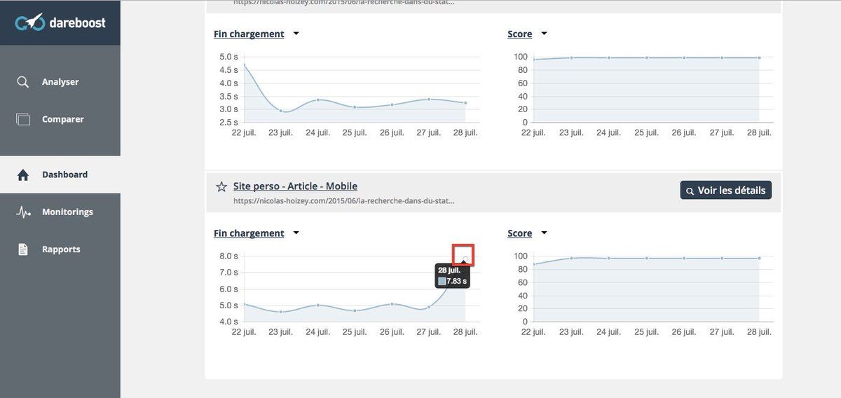This screenshot has width=841, height=398.
Task: Star the Site perso Article Mobile monitoring
Action: (x=221, y=186)
